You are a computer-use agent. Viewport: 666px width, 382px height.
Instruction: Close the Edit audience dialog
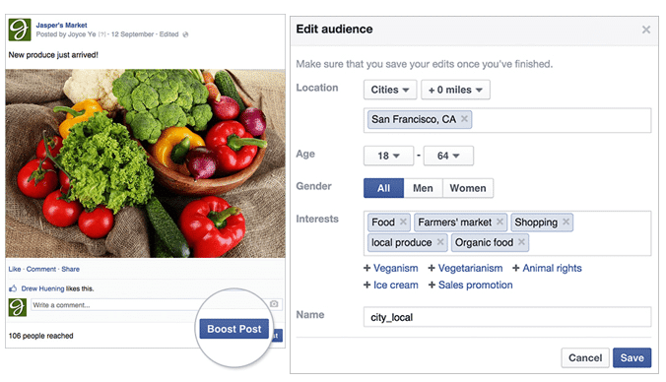point(646,30)
